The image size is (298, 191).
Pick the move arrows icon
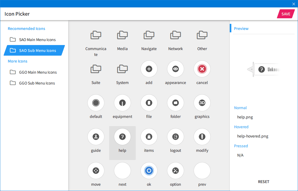(96, 171)
